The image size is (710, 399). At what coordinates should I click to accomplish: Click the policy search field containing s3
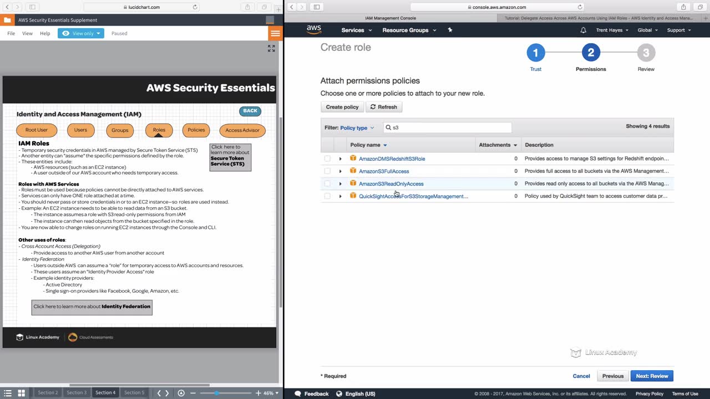pyautogui.click(x=447, y=127)
